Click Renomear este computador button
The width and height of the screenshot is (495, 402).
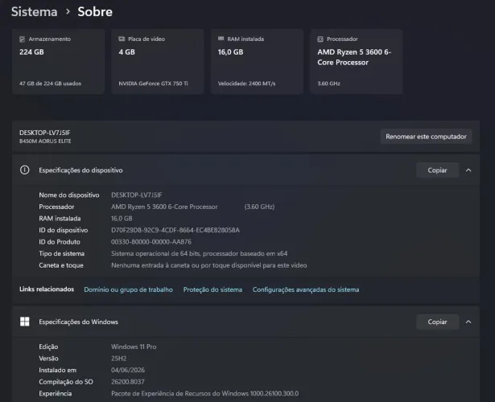[426, 137]
